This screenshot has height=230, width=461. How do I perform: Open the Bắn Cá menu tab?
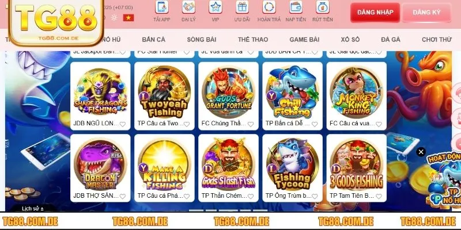click(153, 40)
